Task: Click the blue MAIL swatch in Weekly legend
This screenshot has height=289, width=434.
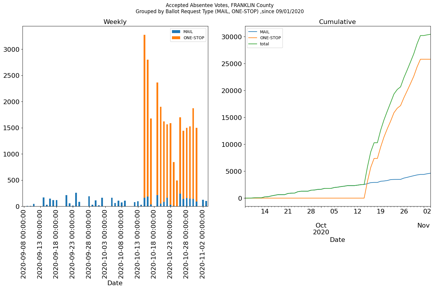Action: 176,32
